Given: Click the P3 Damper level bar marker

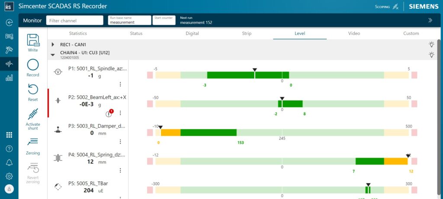Looking at the screenshot, I should point(161,127).
